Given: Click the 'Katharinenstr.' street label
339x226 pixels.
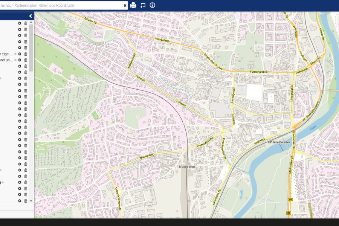Looking at the screenshot, I should [132, 61].
